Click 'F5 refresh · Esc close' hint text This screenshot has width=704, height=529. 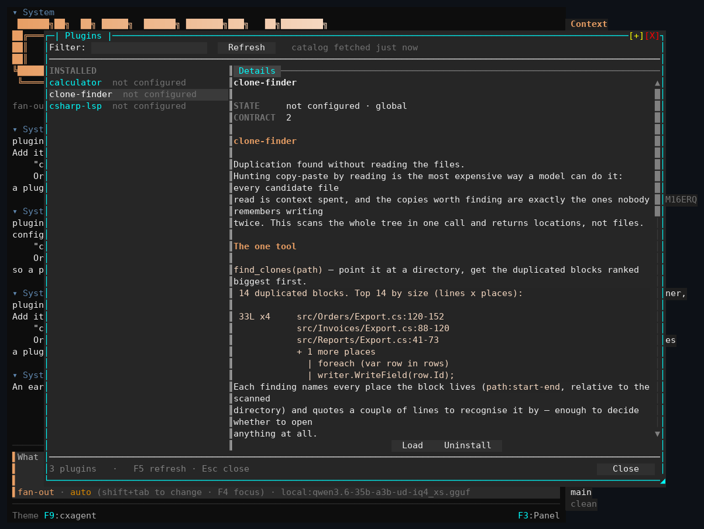click(191, 469)
